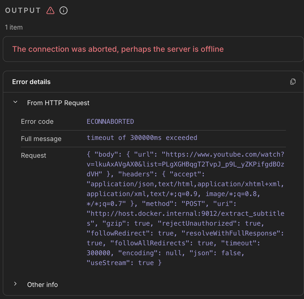
Task: Collapse the From HTTP Request chevron
Action: click(16, 102)
